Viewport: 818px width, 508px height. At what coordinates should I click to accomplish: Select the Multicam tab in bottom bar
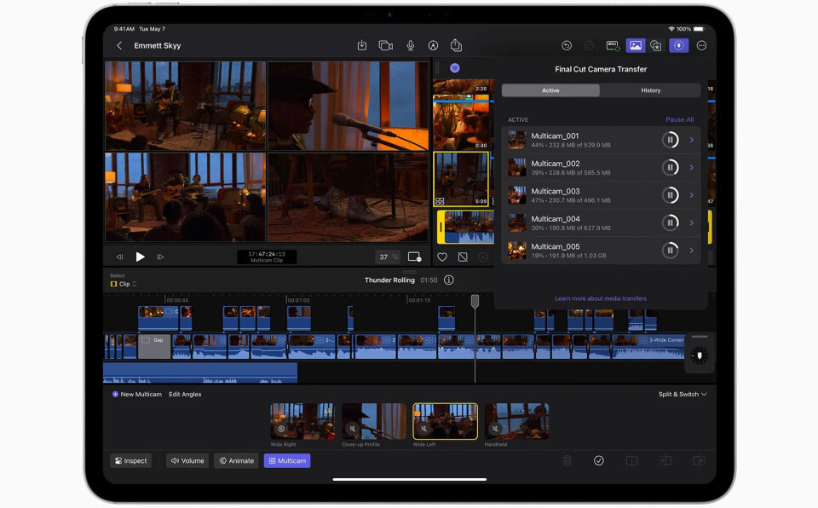click(x=287, y=460)
